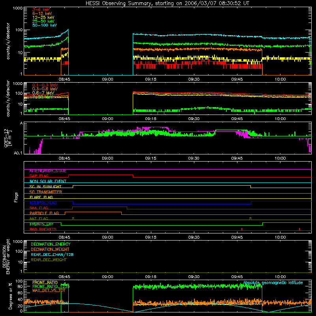Click the 'A0.1' tick label in GOES panel

click(x=18, y=153)
